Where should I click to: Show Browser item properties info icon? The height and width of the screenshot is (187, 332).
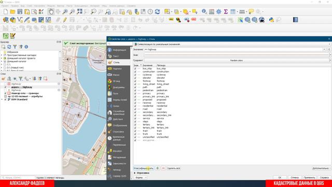tap(26, 47)
